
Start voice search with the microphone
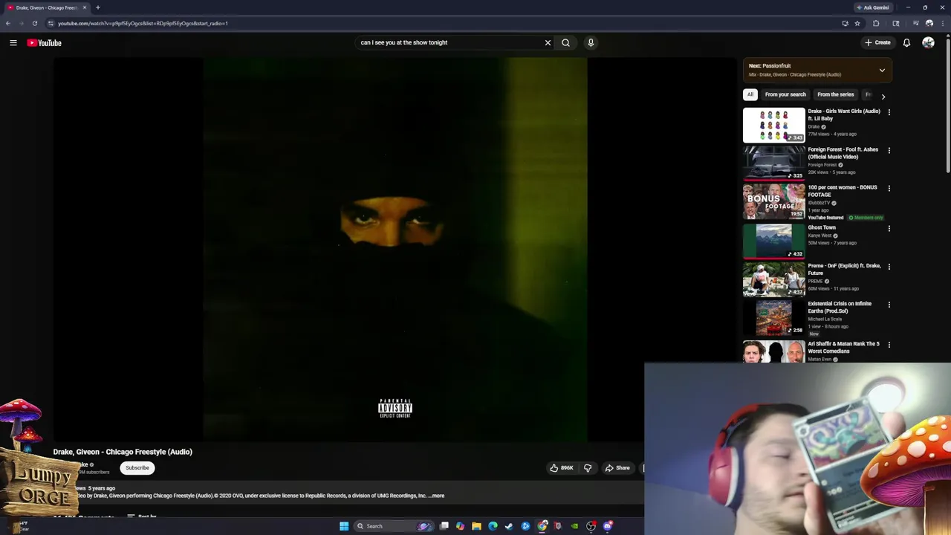point(591,42)
